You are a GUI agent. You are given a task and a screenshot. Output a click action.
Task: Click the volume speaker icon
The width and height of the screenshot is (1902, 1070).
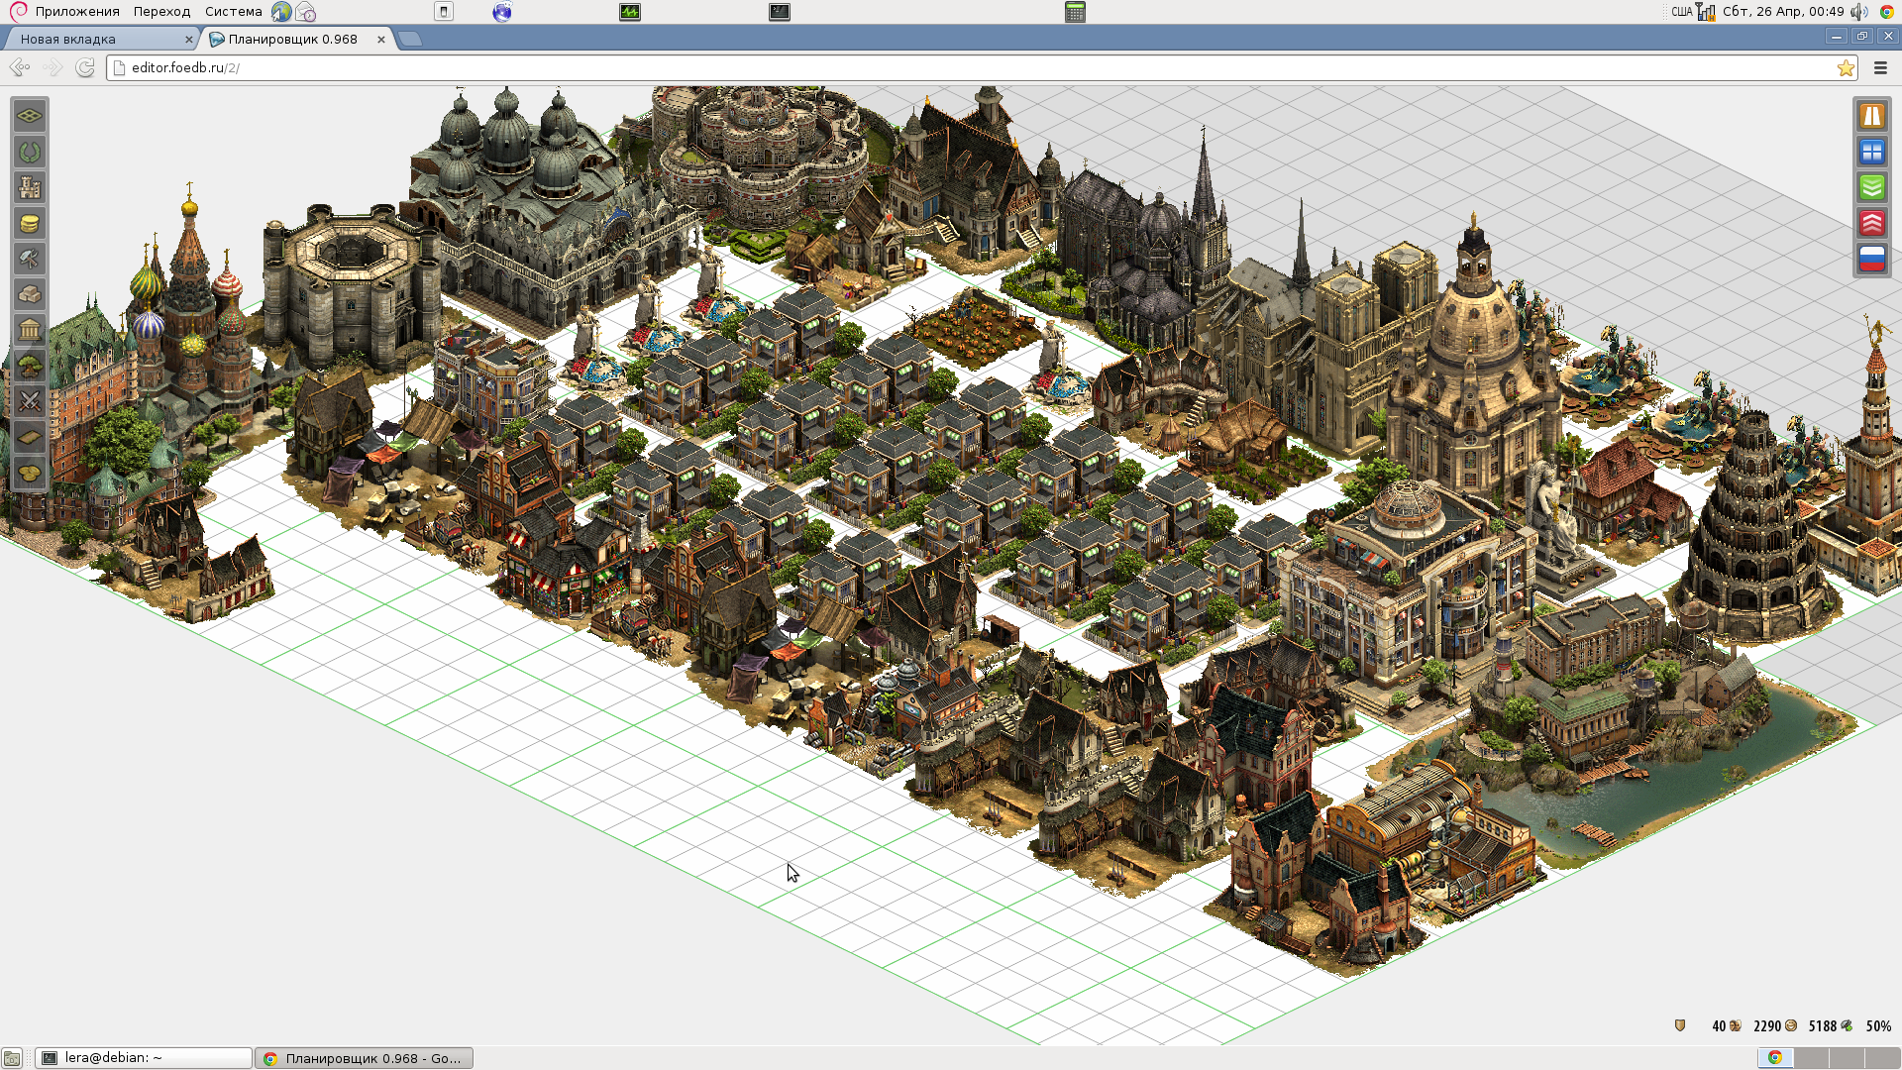pyautogui.click(x=1858, y=12)
